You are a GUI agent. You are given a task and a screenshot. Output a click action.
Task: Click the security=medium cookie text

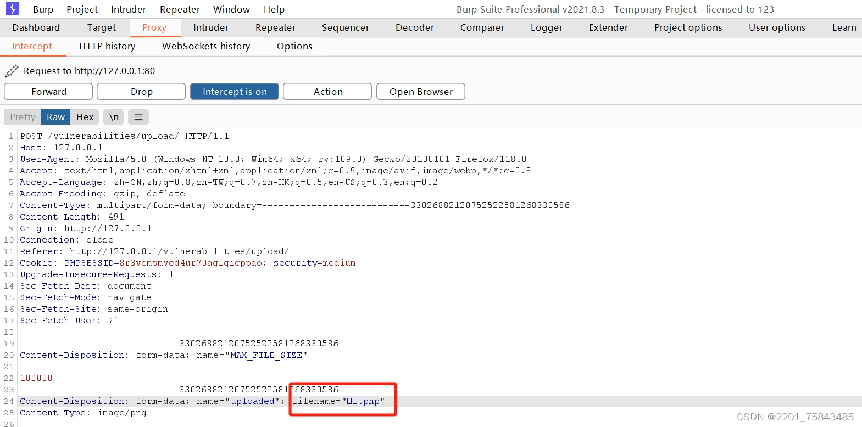pyautogui.click(x=314, y=263)
